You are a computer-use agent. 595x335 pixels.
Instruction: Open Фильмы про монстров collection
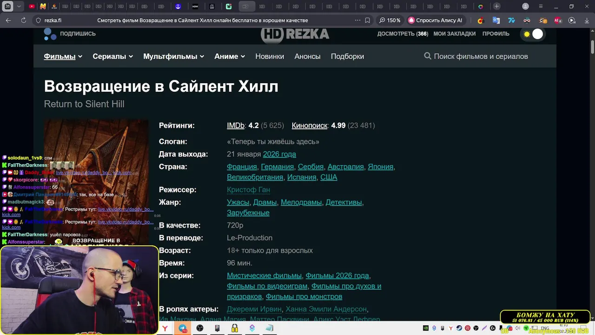pyautogui.click(x=304, y=296)
